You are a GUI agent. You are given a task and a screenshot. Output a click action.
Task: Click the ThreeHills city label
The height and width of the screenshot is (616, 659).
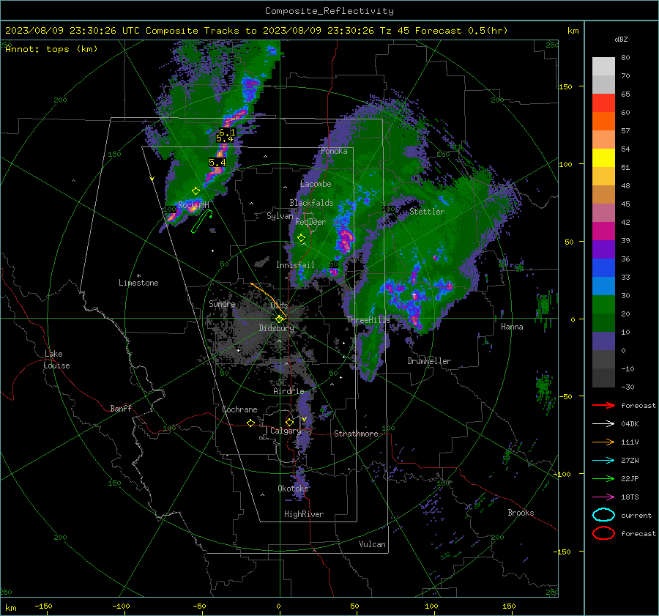click(368, 320)
